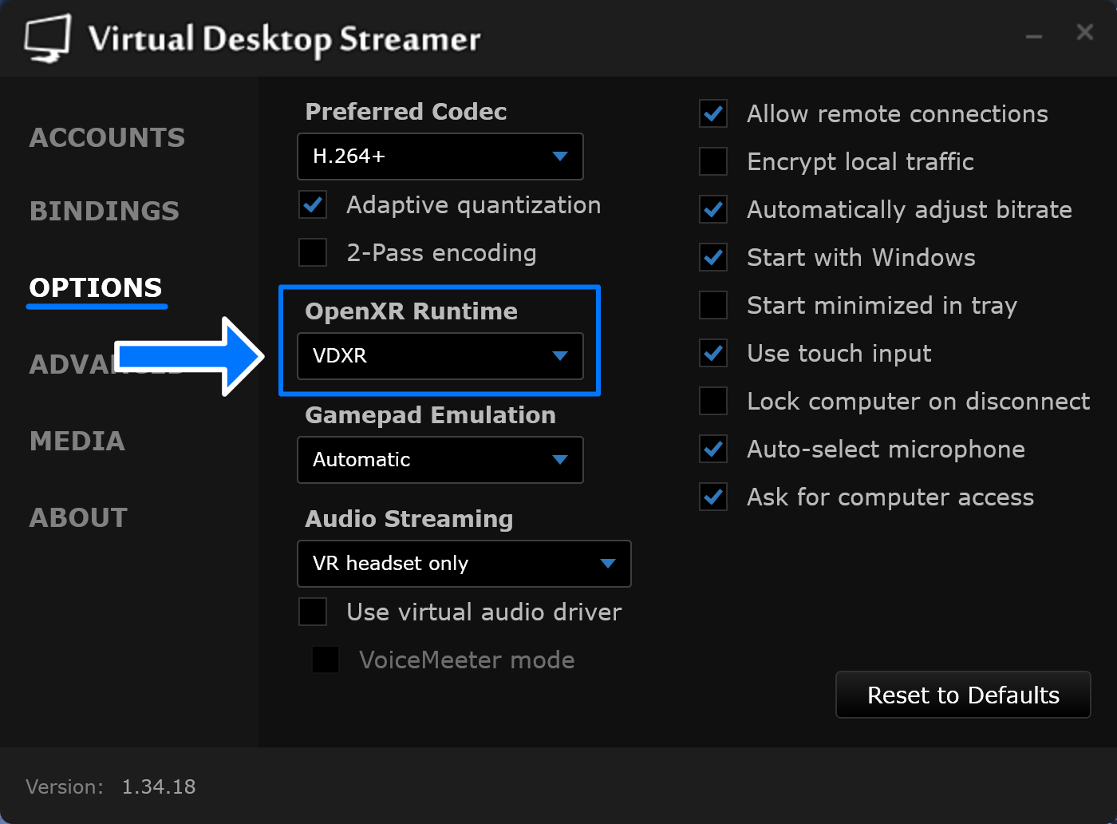Image resolution: width=1117 pixels, height=824 pixels.
Task: Close the Virtual Desktop Streamer window
Action: (x=1084, y=32)
